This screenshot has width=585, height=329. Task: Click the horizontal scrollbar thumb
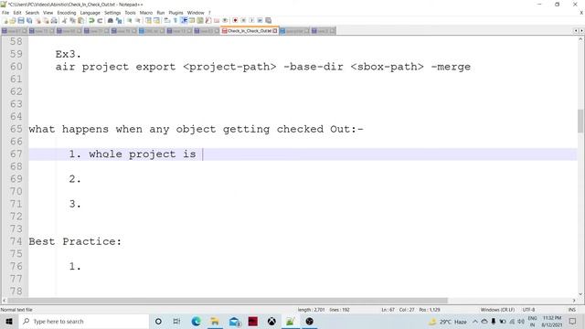point(228,301)
